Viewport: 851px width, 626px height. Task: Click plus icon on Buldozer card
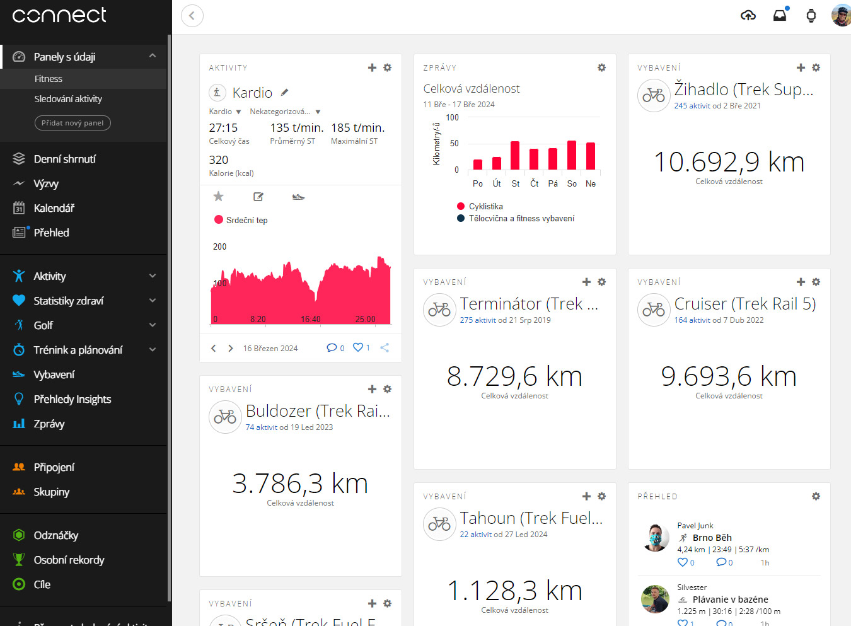372,389
